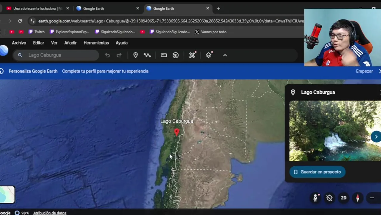Click the Lago Caburgua search field
This screenshot has height=215, width=381.
56,55
